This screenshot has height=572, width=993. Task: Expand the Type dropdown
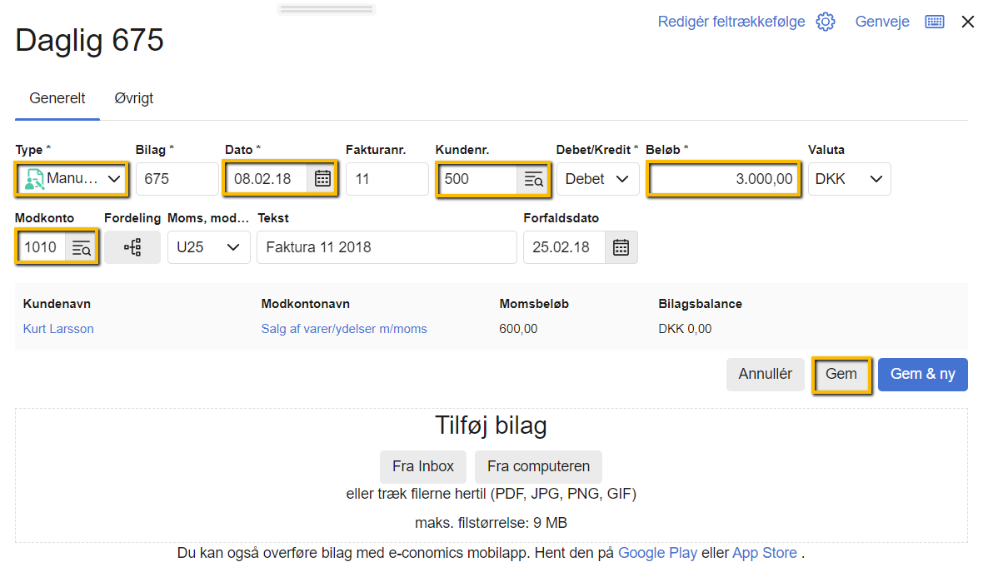click(72, 179)
